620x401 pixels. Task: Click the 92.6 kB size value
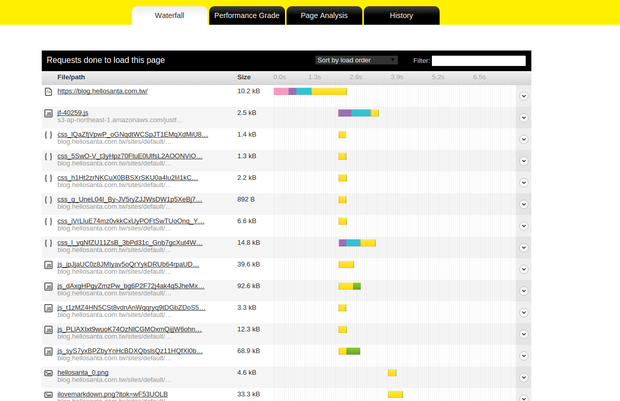(248, 286)
